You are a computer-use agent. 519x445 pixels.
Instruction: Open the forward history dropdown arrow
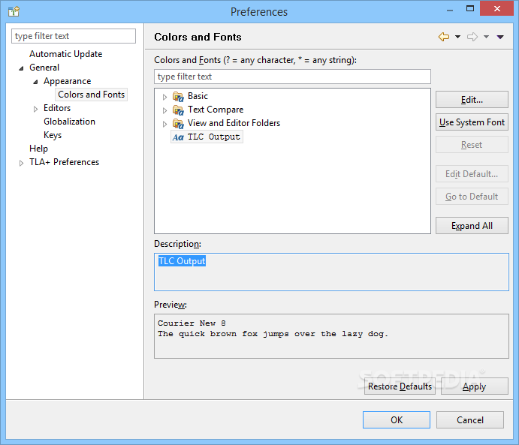[486, 37]
